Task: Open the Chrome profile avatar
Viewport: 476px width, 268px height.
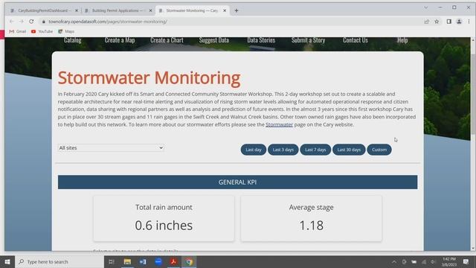Action: pos(459,22)
